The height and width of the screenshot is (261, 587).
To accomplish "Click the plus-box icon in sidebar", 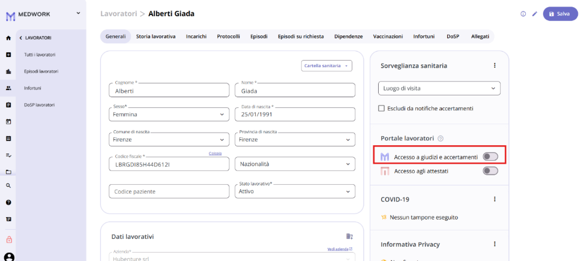I will 8,55.
